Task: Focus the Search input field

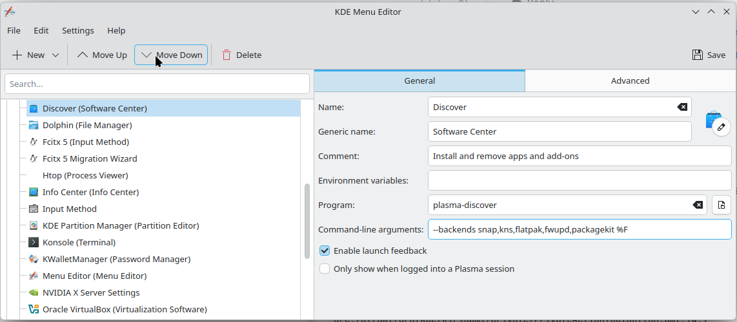Action: [157, 84]
